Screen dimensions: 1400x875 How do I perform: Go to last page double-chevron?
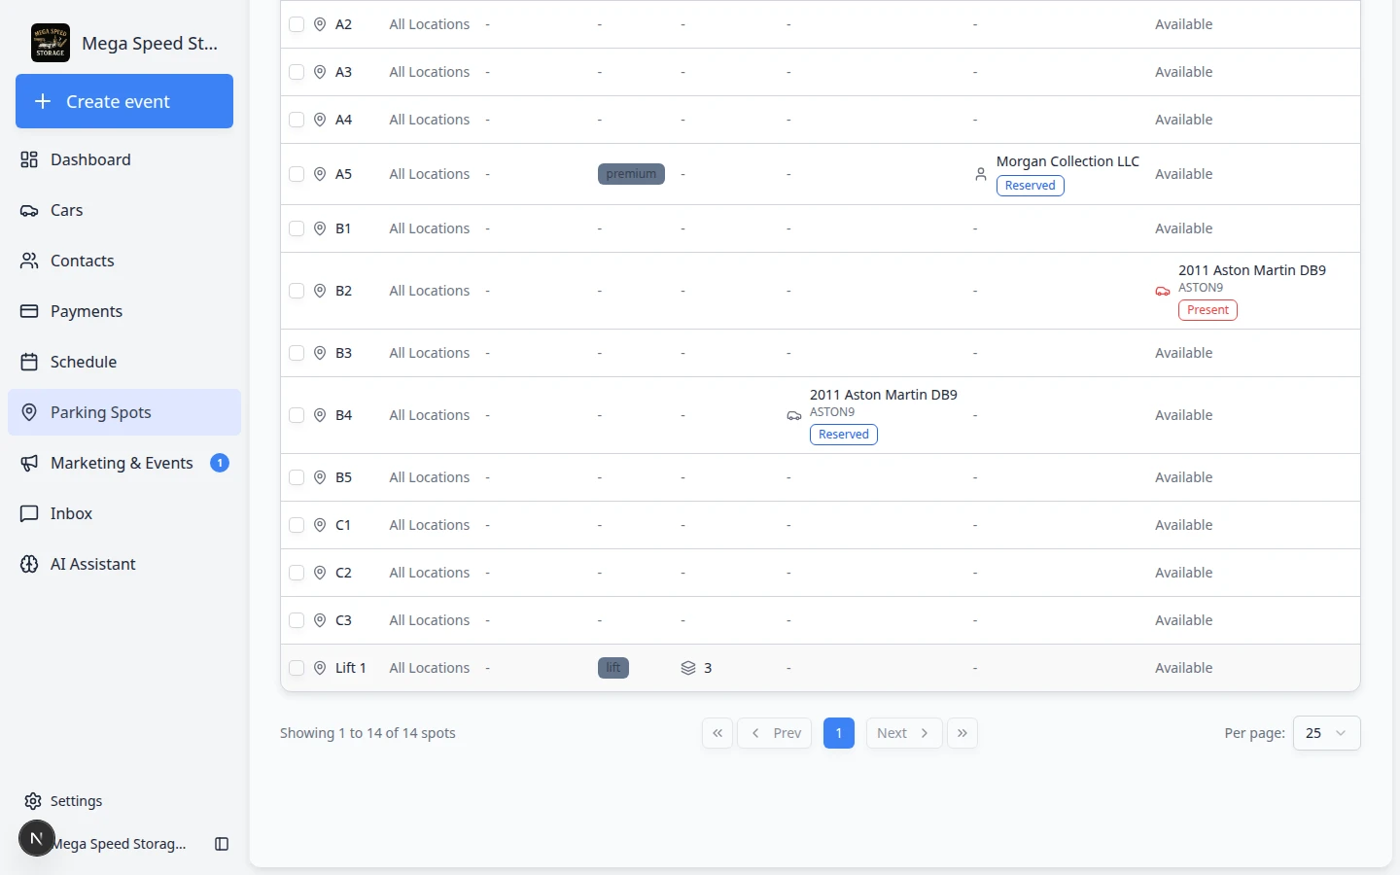pyautogui.click(x=962, y=733)
